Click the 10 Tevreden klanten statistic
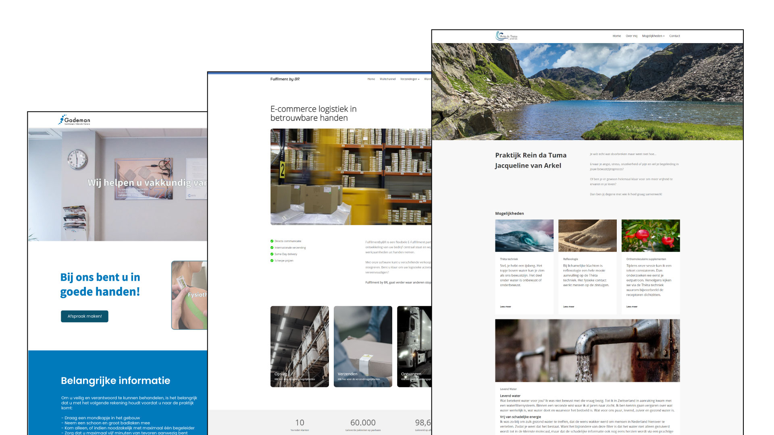Image resolution: width=774 pixels, height=435 pixels. (x=300, y=425)
